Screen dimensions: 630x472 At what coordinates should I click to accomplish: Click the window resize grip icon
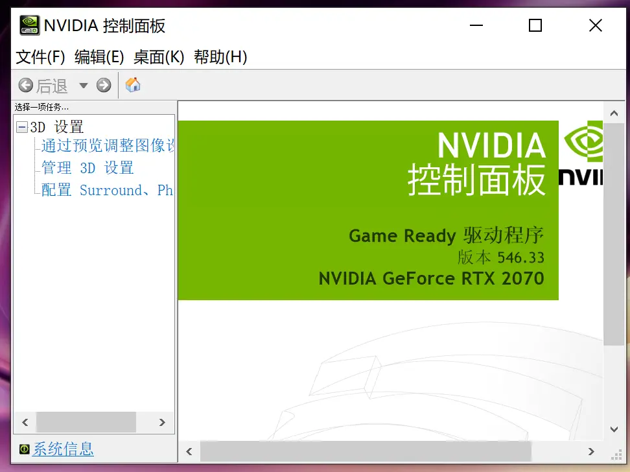pyautogui.click(x=616, y=454)
